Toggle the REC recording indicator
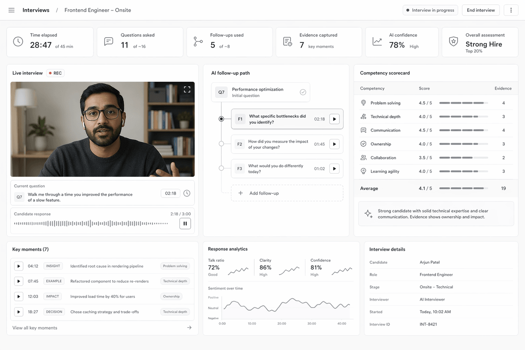 [x=55, y=73]
